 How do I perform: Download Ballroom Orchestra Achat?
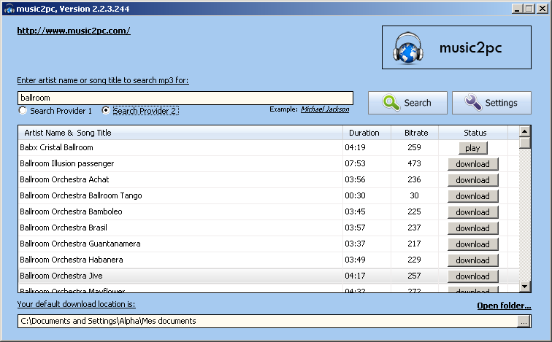click(x=473, y=180)
